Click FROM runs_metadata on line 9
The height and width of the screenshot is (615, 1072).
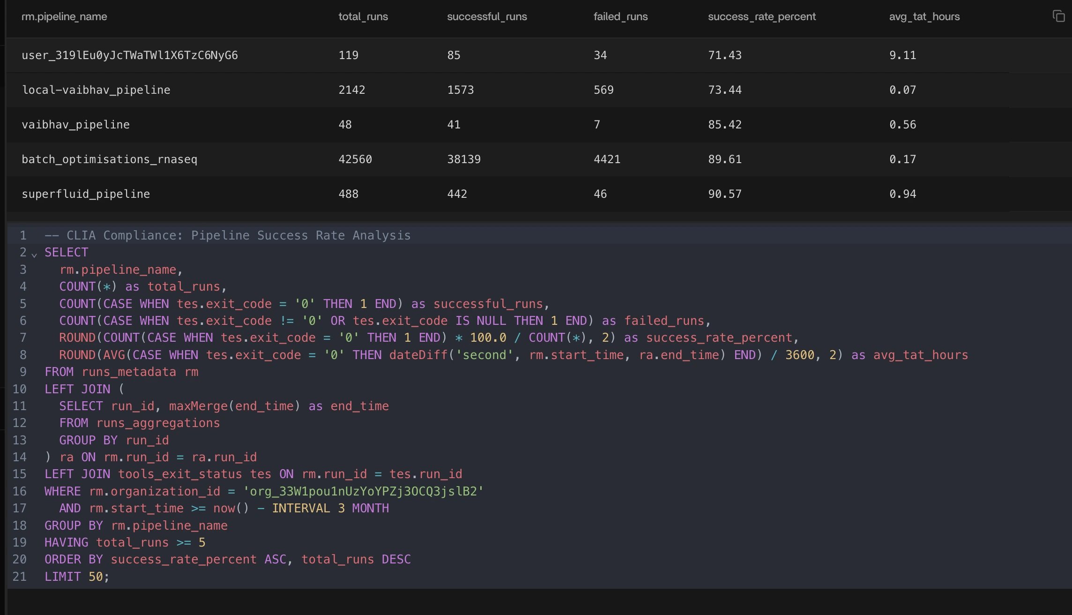[x=110, y=372]
